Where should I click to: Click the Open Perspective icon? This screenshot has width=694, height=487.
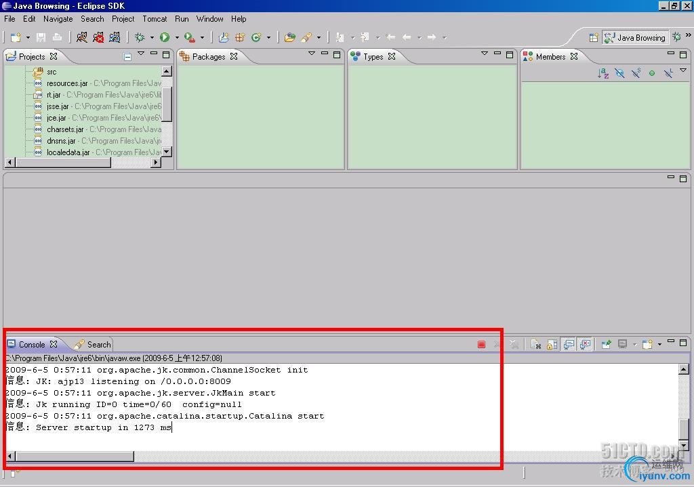(594, 38)
